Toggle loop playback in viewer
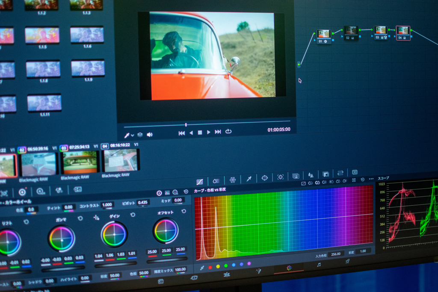This screenshot has height=292, width=438. click(228, 132)
